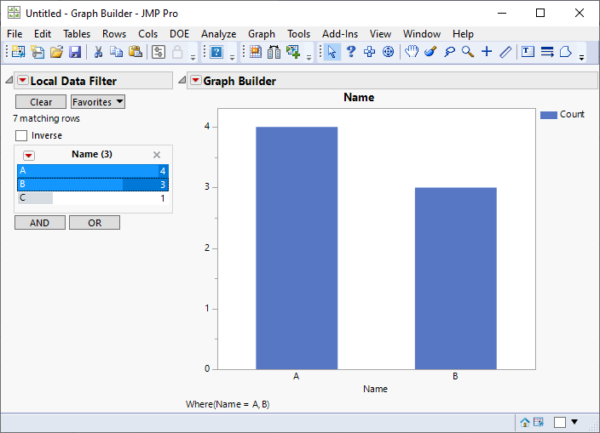Viewport: 600px width, 433px height.
Task: Select the Line drawing tool
Action: tap(505, 52)
